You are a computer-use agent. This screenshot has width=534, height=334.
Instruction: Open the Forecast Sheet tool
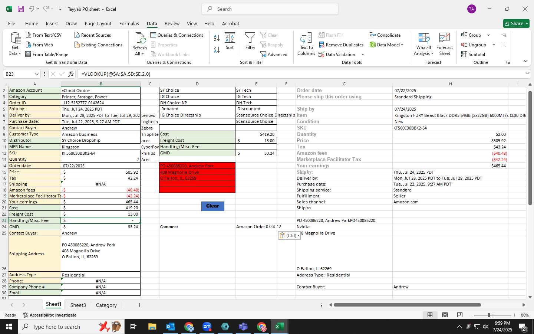point(445,44)
